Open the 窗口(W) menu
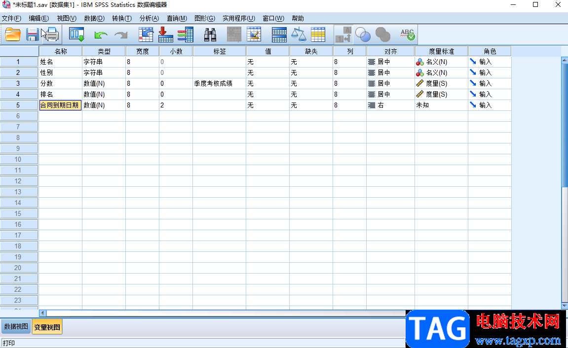568x348 pixels. click(273, 18)
